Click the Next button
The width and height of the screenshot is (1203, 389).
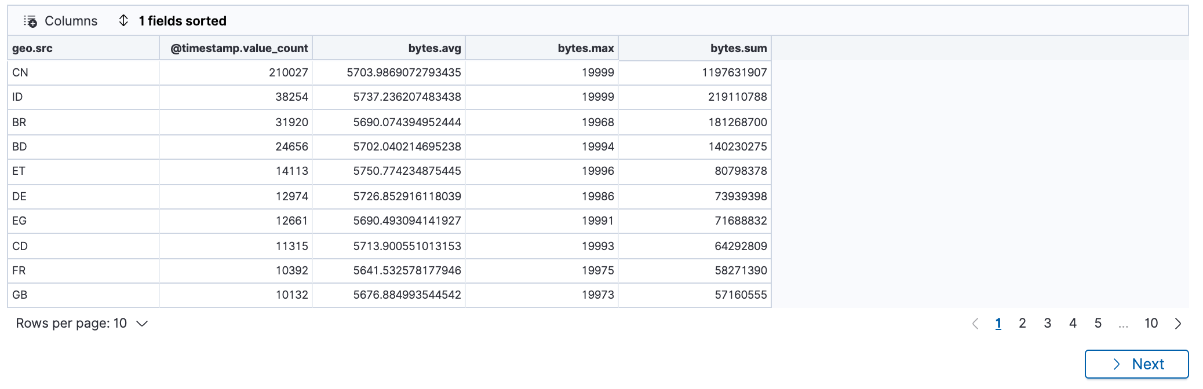tap(1136, 364)
